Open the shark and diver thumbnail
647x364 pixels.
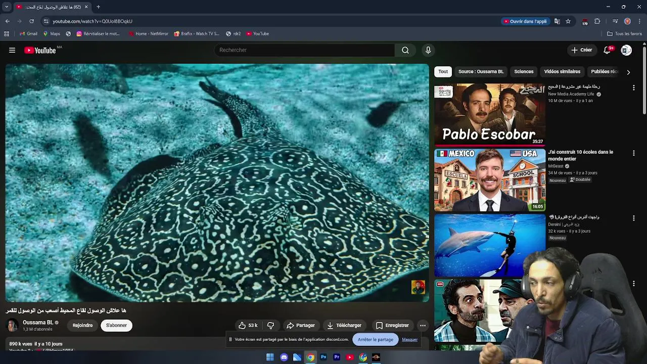click(490, 246)
